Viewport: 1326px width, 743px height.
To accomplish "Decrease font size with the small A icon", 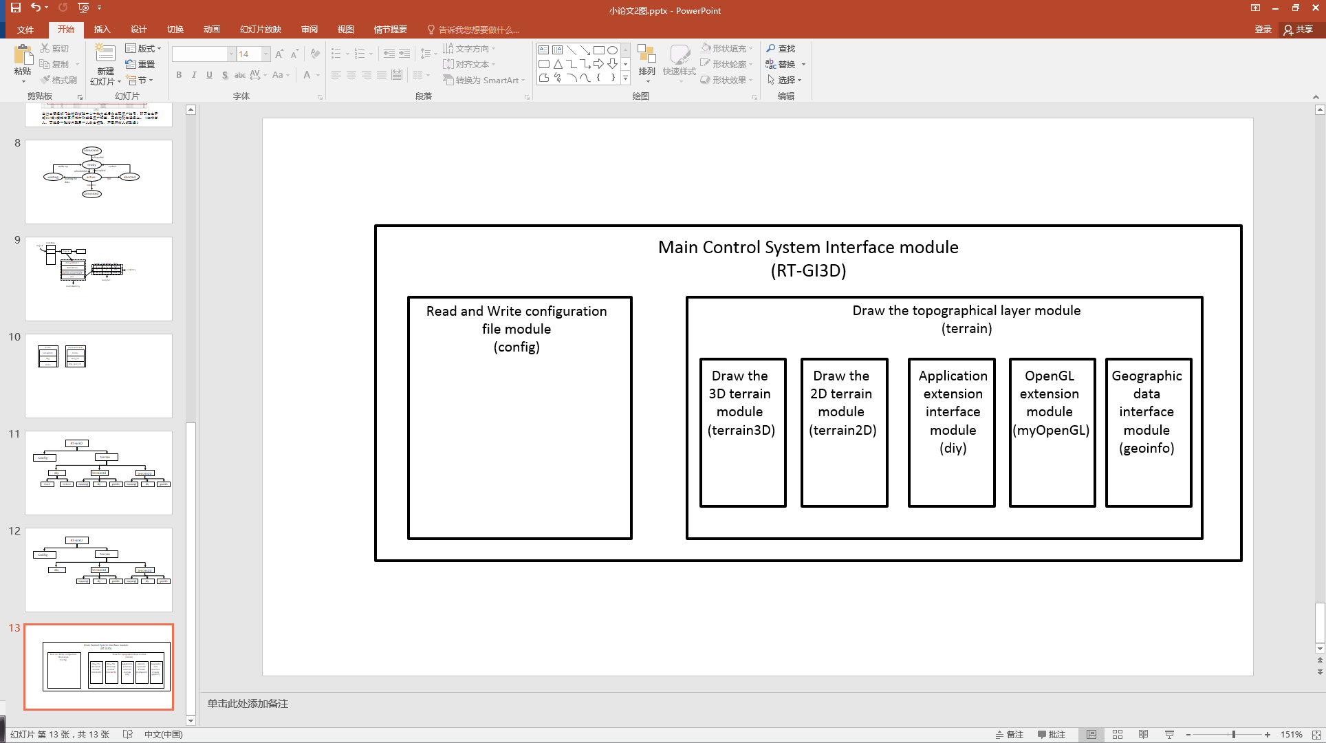I will tap(294, 54).
